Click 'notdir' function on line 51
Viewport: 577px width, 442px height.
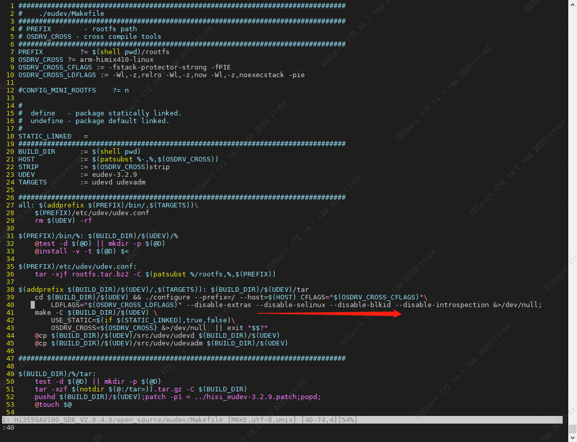point(92,389)
